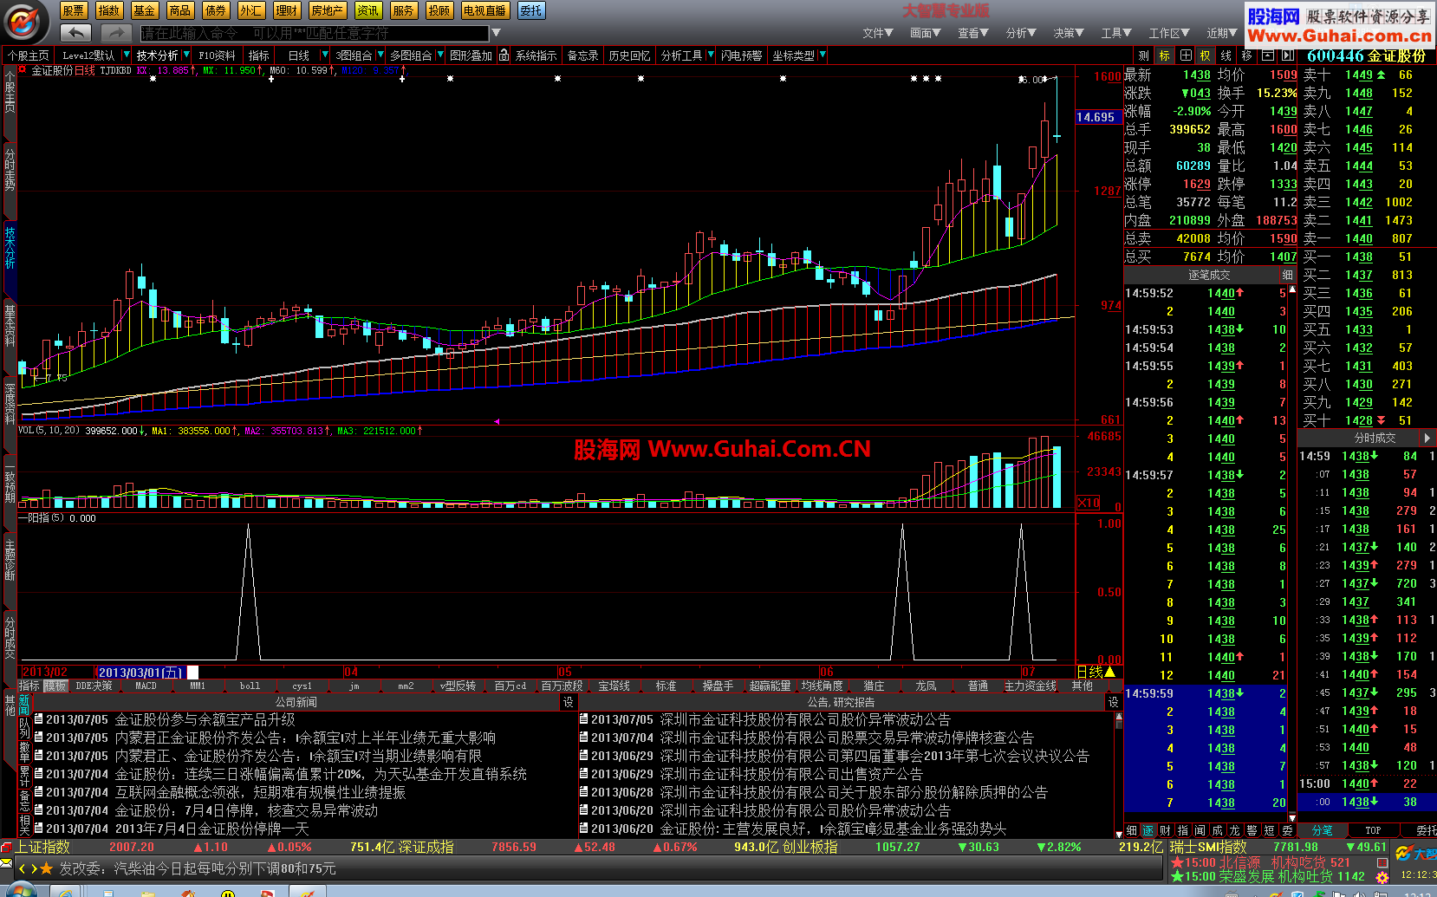Open the 外汇 category button

click(x=250, y=10)
